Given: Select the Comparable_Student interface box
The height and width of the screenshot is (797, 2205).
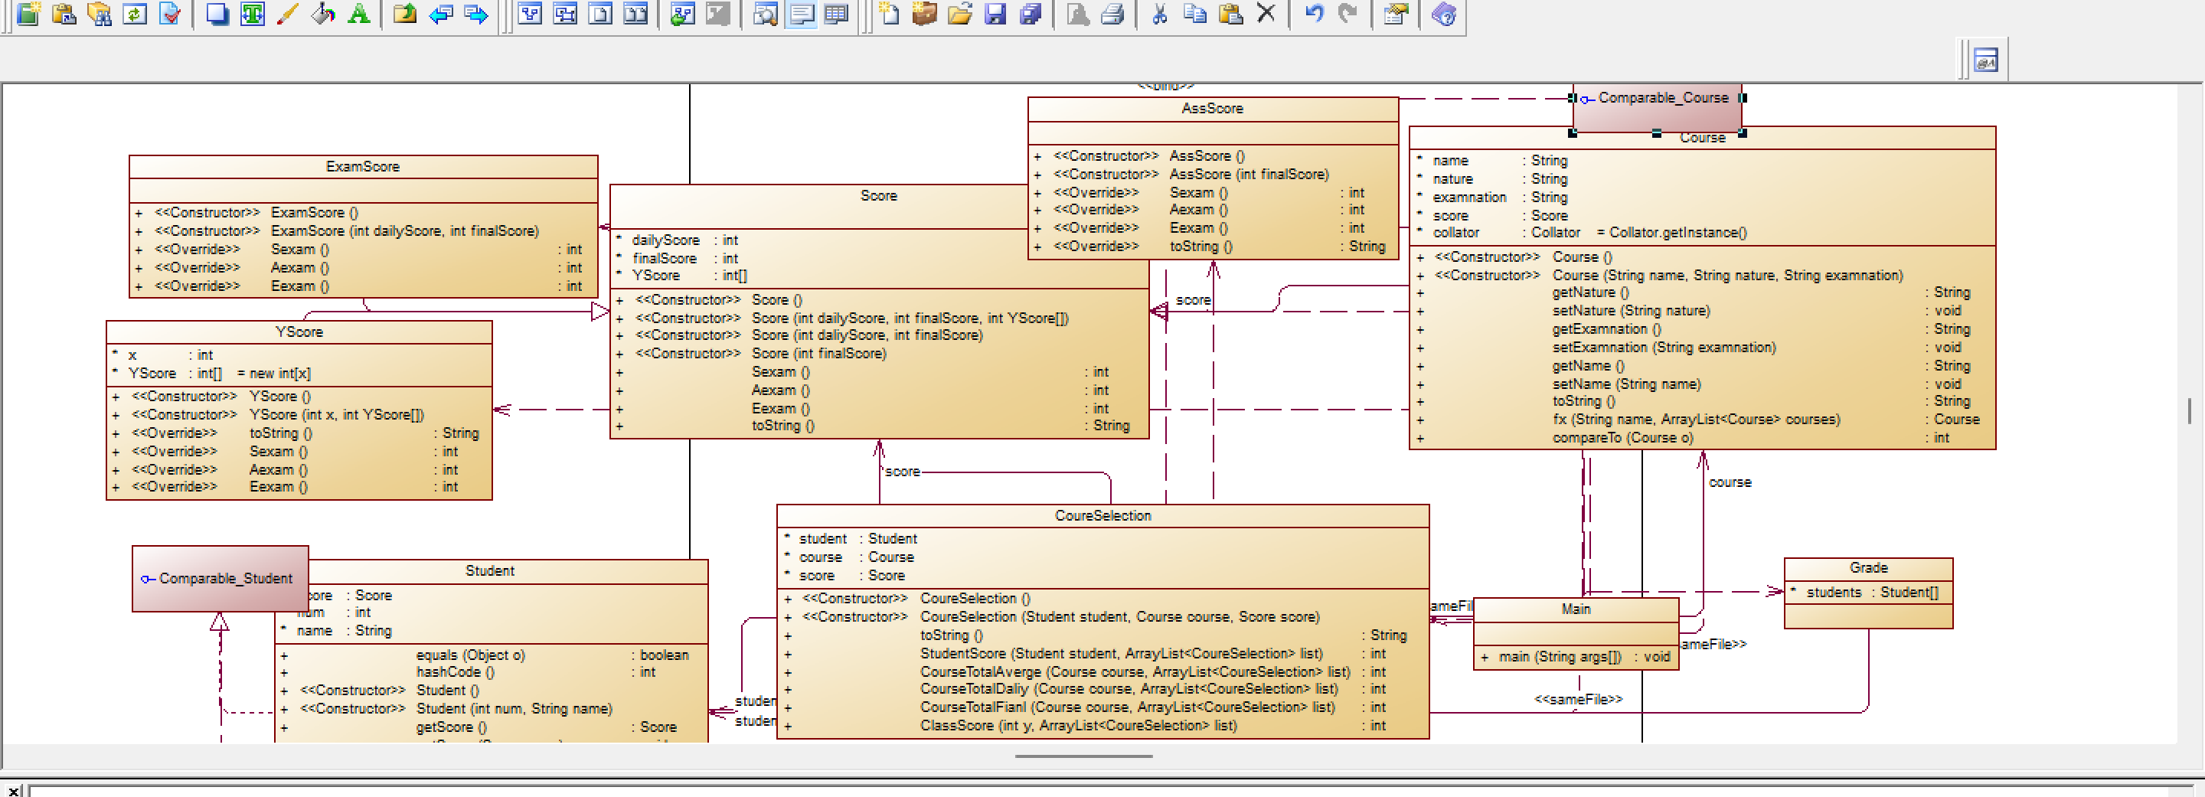Looking at the screenshot, I should click(220, 579).
